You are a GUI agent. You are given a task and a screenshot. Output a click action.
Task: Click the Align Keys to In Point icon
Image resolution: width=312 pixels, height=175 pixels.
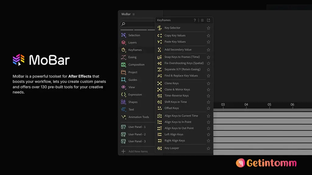coord(160,122)
